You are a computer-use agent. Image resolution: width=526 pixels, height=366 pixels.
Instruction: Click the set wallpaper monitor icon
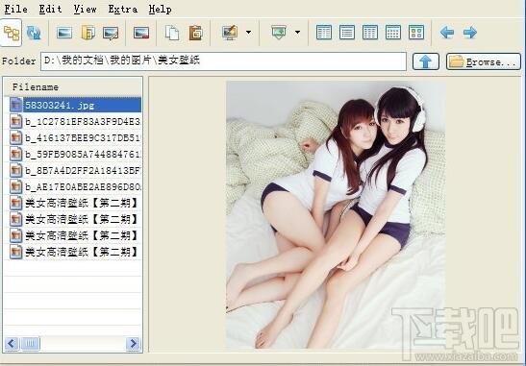coord(230,33)
